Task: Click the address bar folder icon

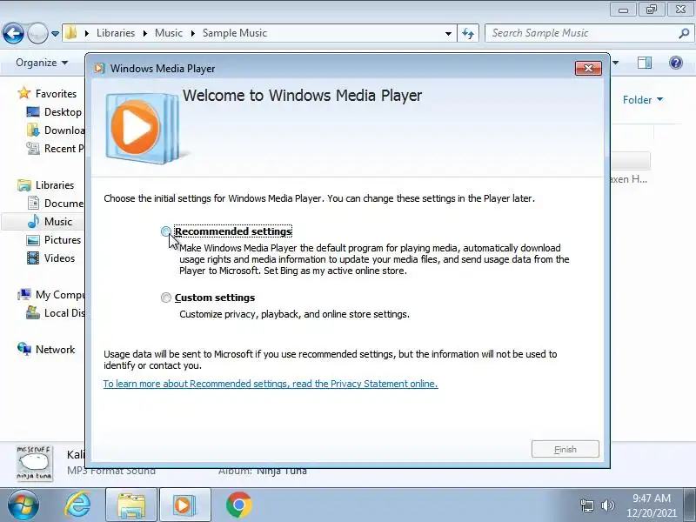Action: 71,33
